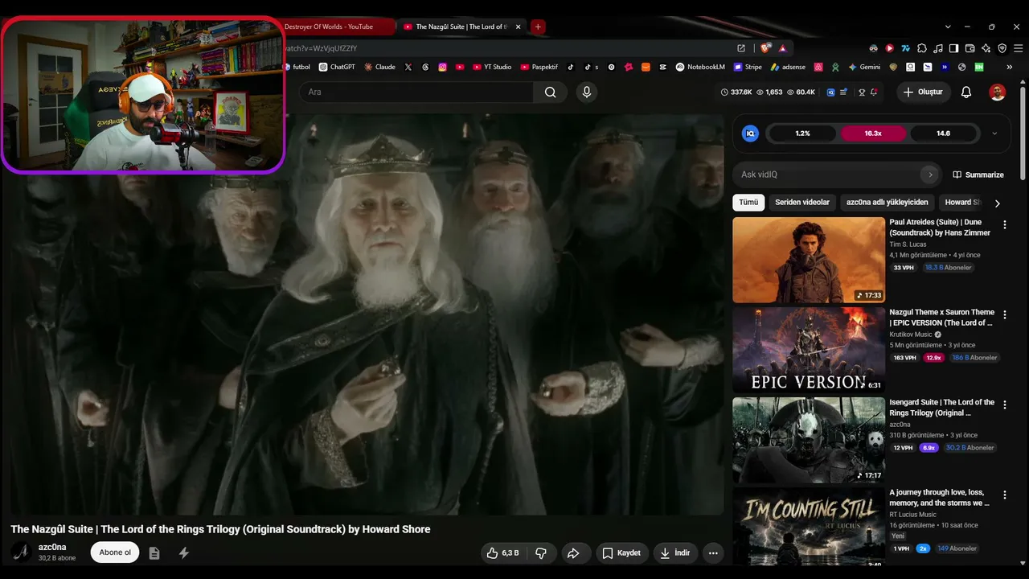
Task: Open Paspektif bookmark
Action: coord(539,68)
